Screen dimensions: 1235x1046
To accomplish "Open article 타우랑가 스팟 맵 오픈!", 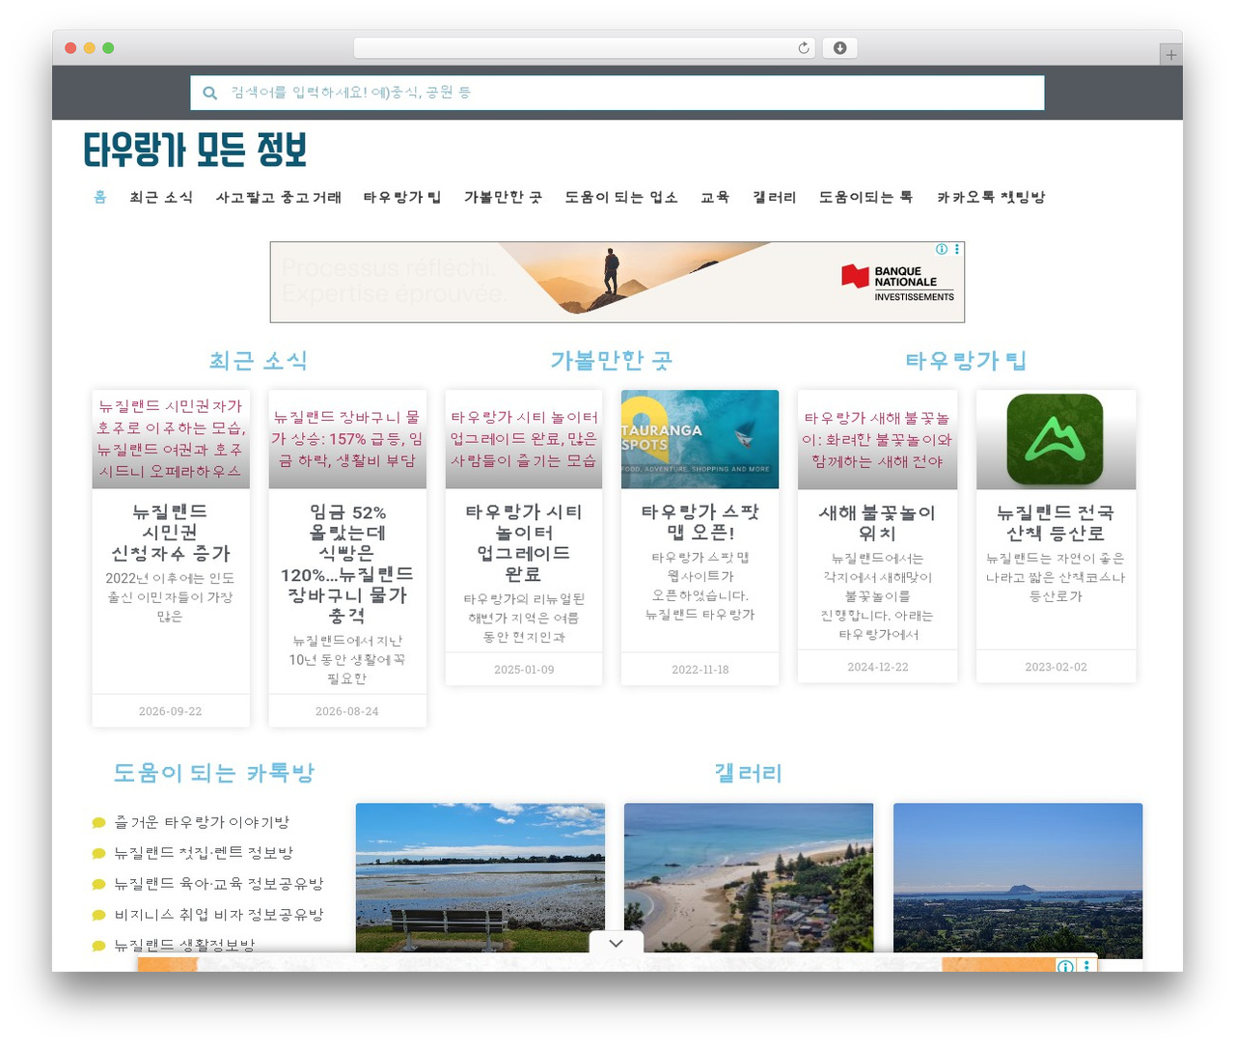I will [700, 521].
